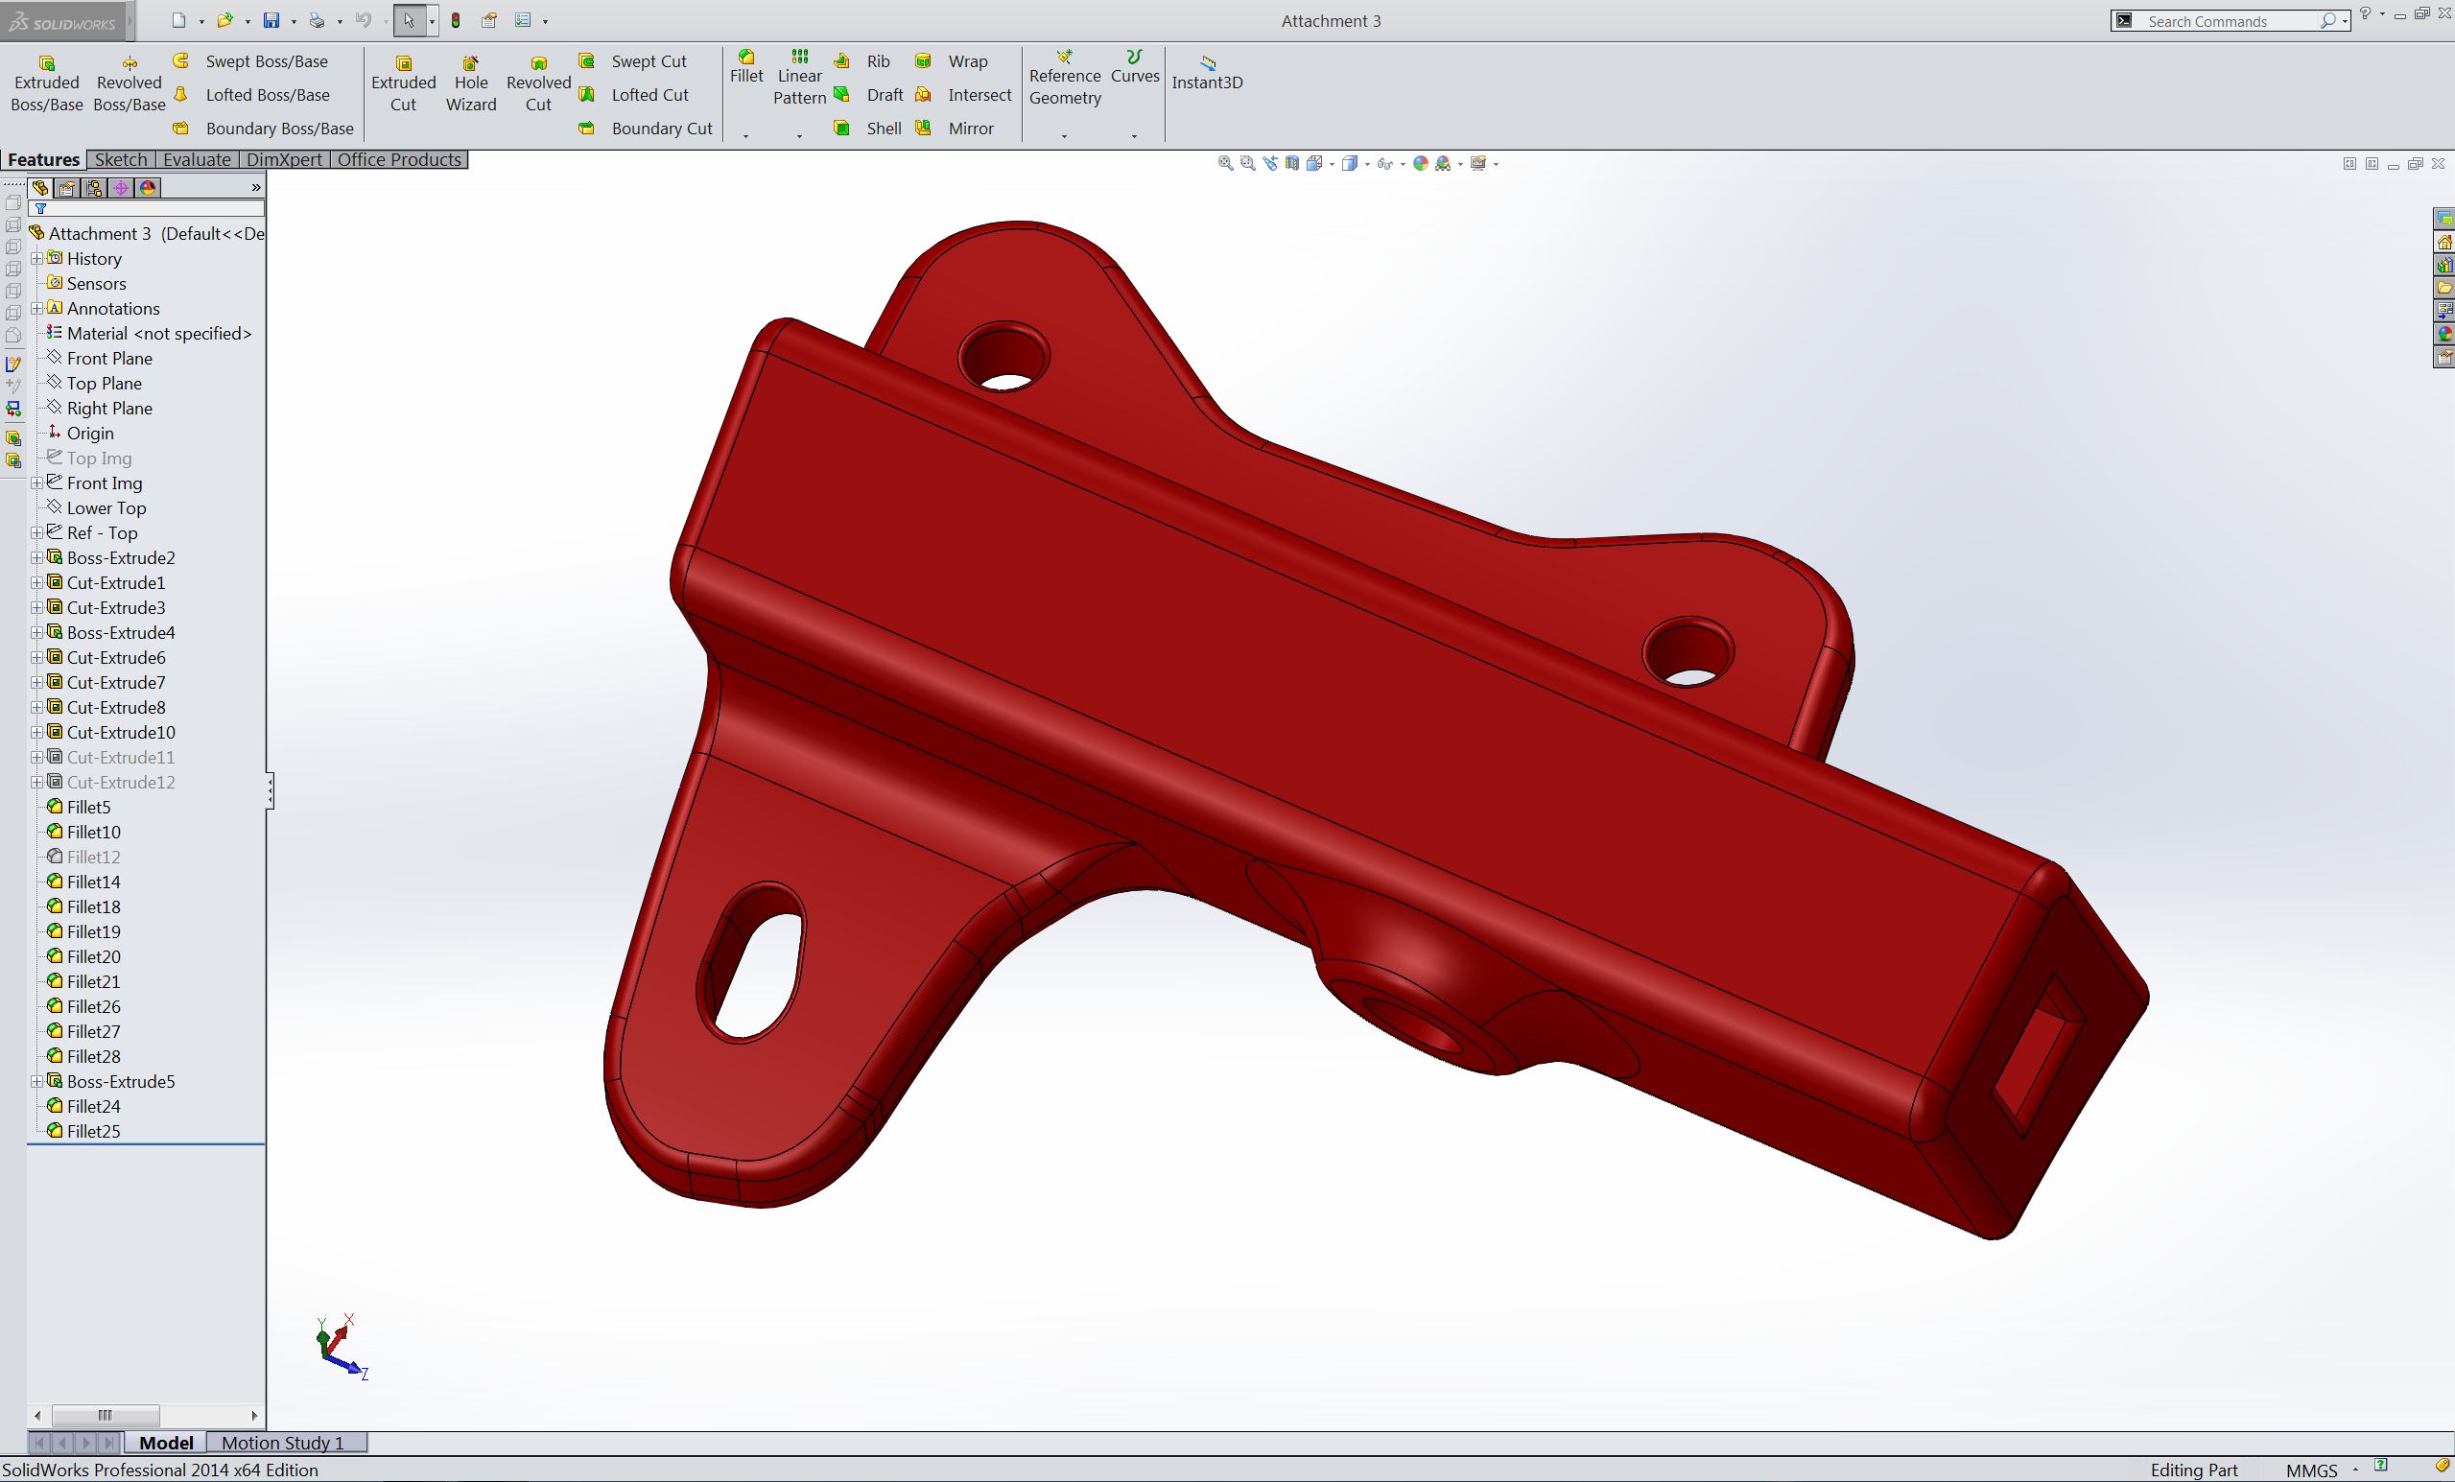Toggle the Instant3D mode
This screenshot has height=1482, width=2455.
pyautogui.click(x=1207, y=73)
